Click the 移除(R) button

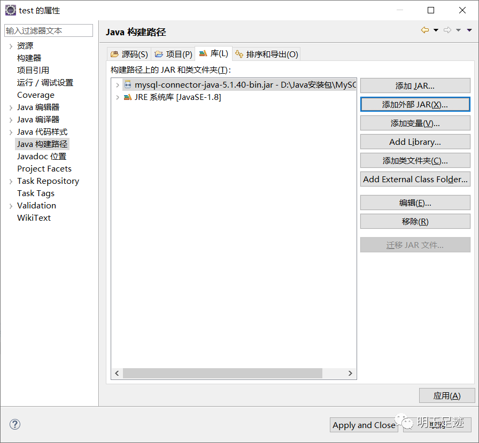[415, 221]
